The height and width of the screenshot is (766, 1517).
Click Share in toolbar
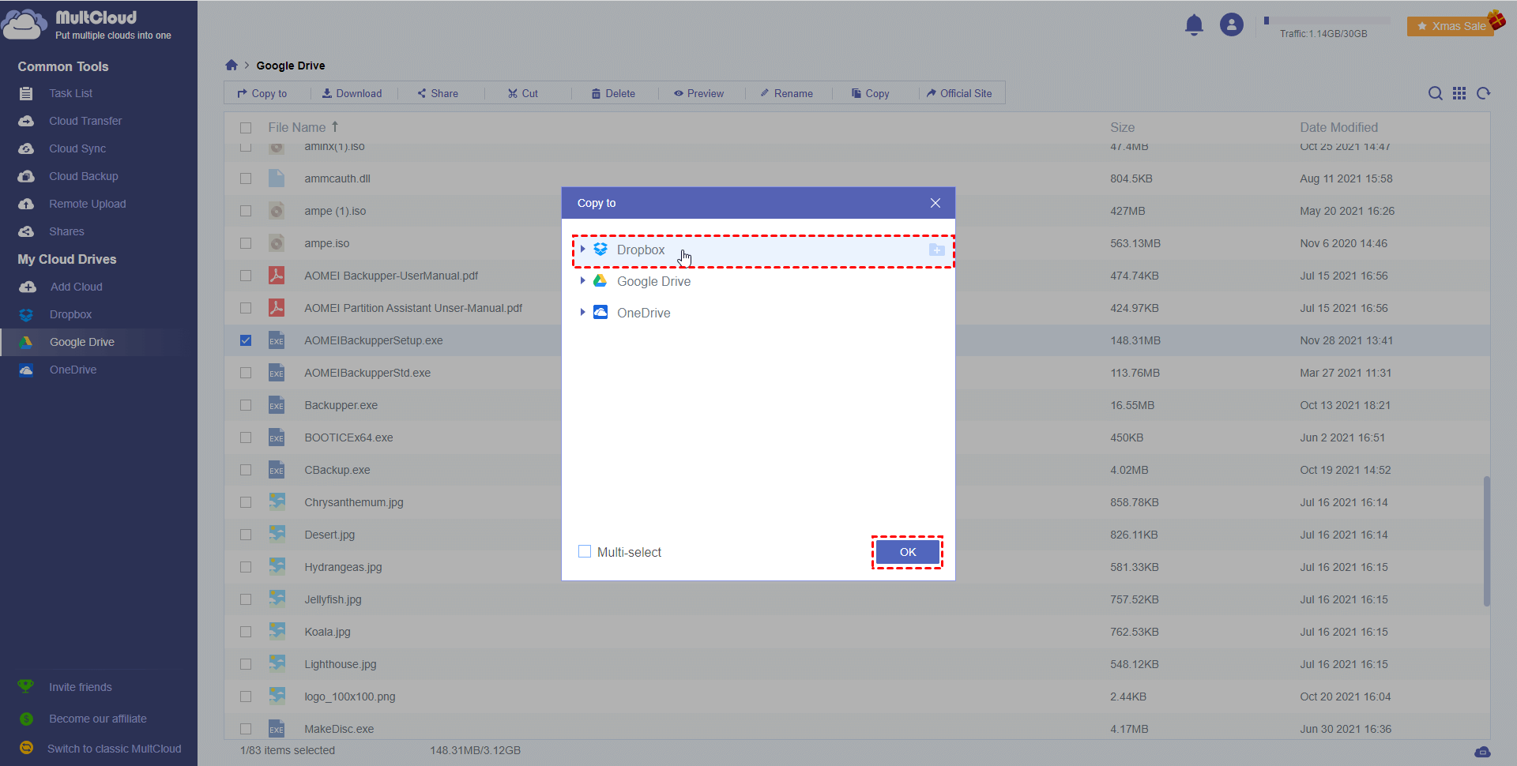tap(438, 93)
